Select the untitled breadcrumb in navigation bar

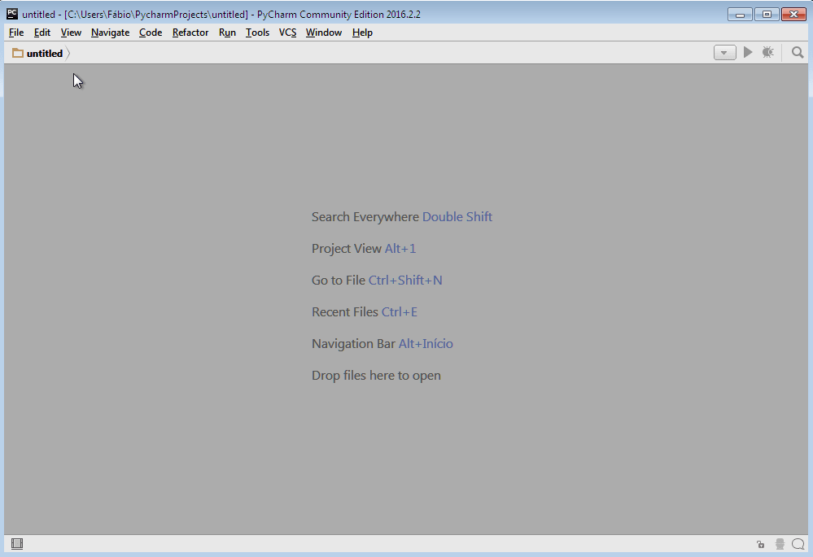44,54
